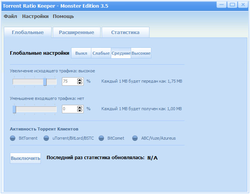
Task: Decrease the upload percentage with down arrow
Action: pyautogui.click(x=80, y=83)
